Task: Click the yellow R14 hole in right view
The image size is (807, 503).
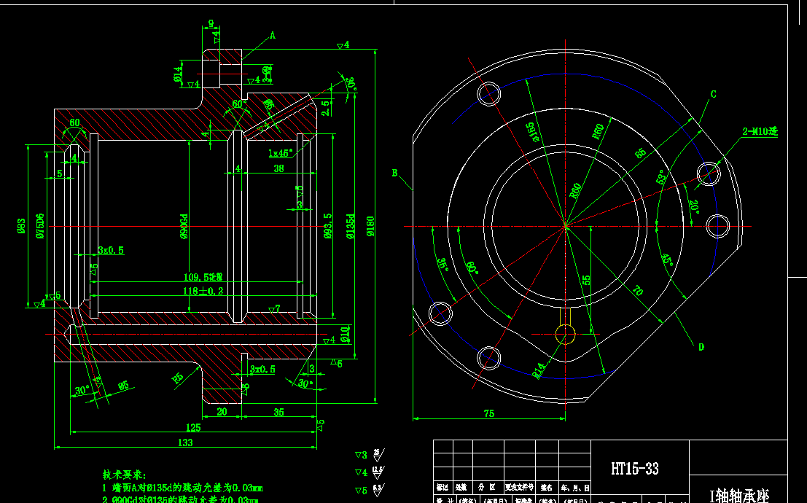Action: click(565, 334)
